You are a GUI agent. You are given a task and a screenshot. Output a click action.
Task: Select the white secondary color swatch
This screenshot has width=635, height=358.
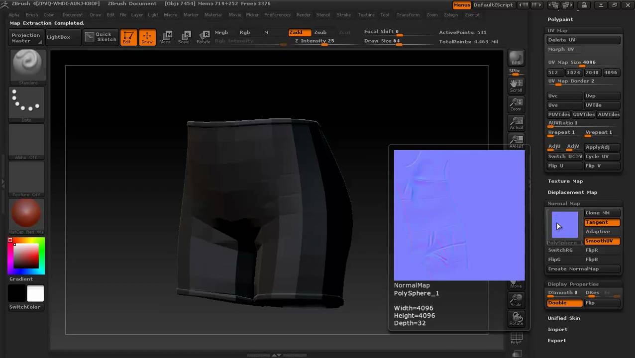(x=35, y=293)
